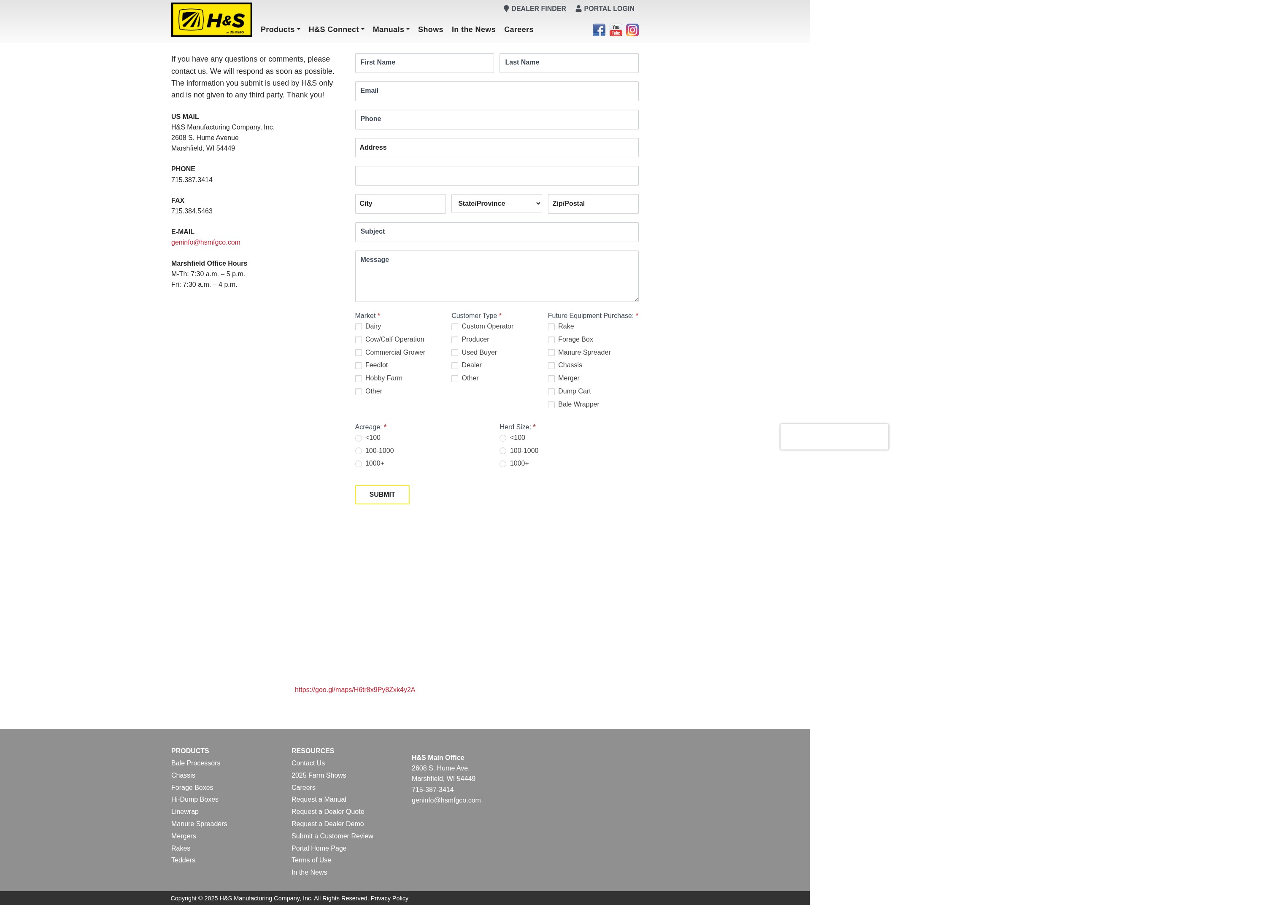The image size is (1261, 905).
Task: Open Privacy Policy link in footer
Action: click(x=389, y=898)
